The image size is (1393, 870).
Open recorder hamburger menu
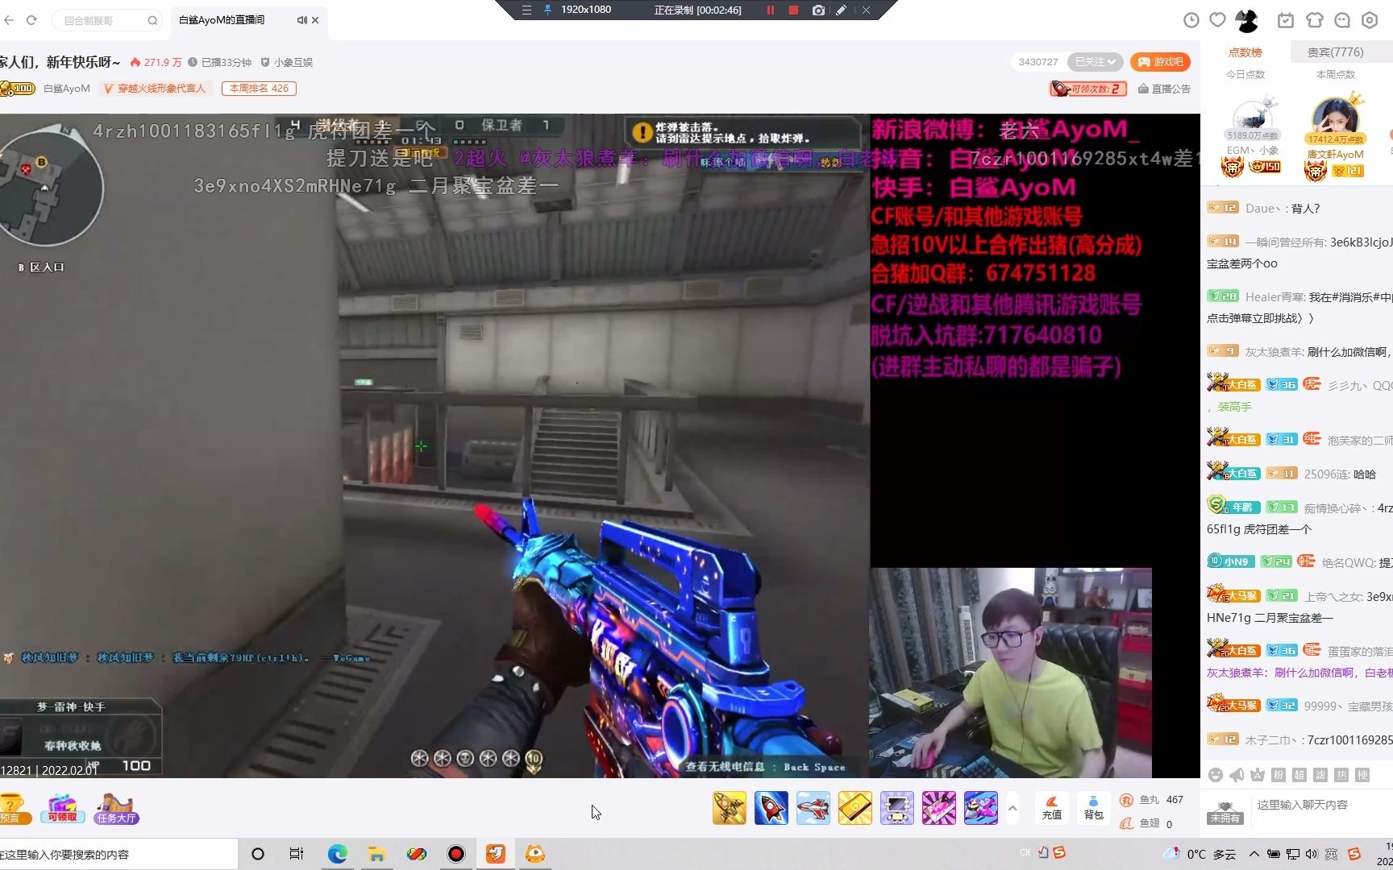[526, 10]
